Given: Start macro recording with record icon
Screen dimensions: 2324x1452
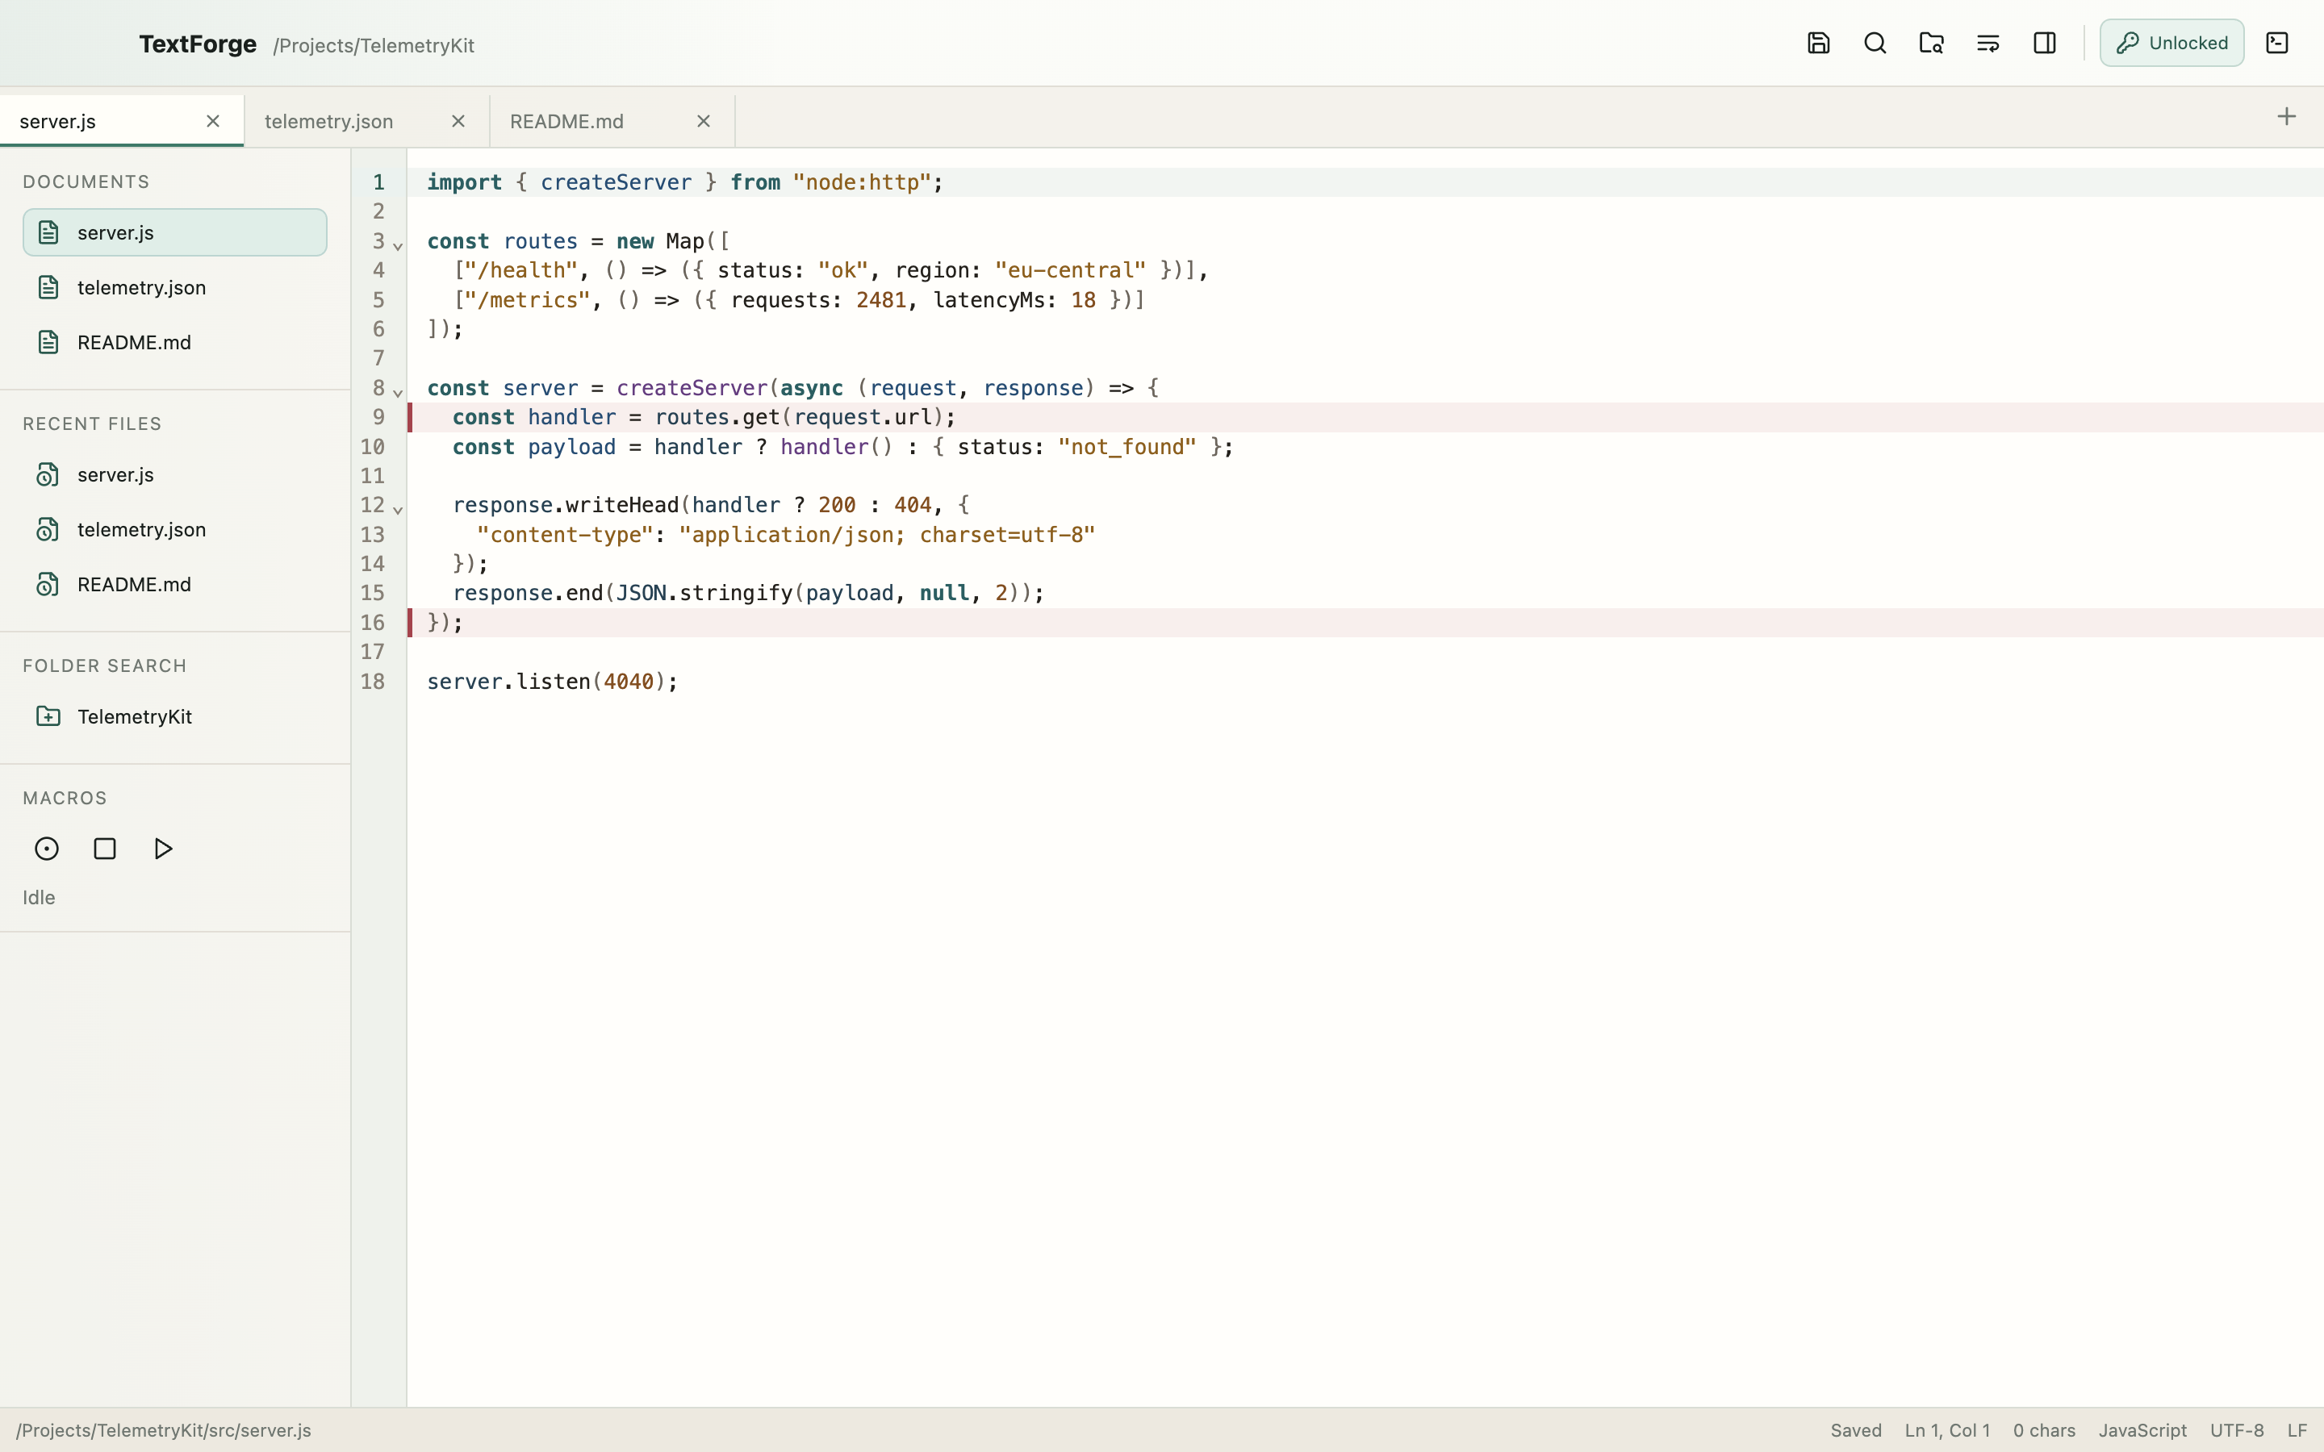Looking at the screenshot, I should 46,849.
